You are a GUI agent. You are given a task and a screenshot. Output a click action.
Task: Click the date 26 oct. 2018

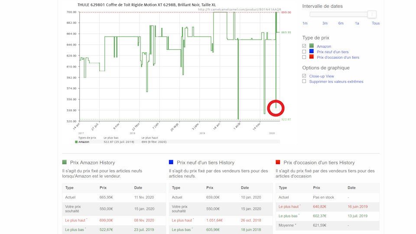point(251,220)
